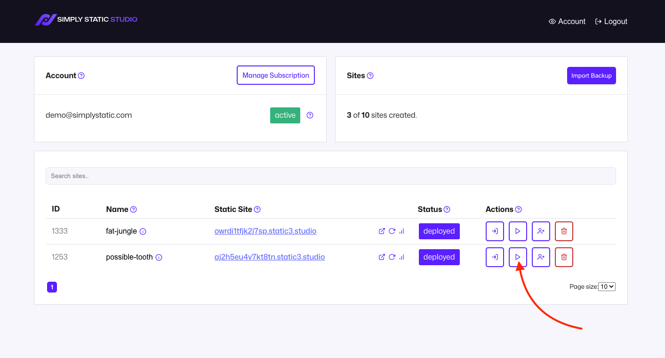
Task: Click help icon next to Name column
Action: click(x=134, y=210)
